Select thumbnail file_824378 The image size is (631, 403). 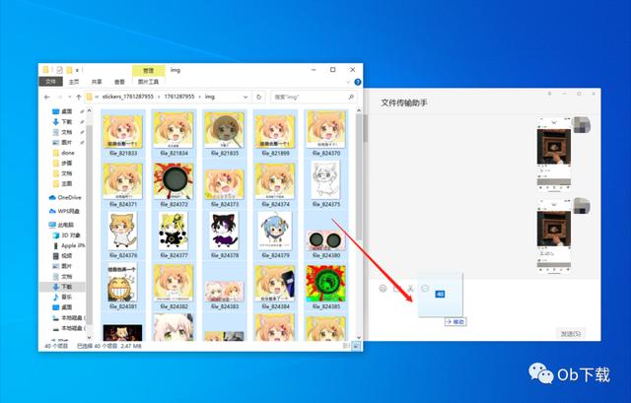(225, 231)
